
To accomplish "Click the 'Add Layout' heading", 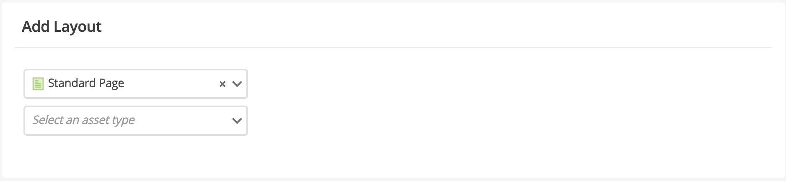I will point(62,26).
